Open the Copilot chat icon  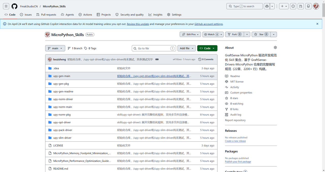[x=267, y=6]
